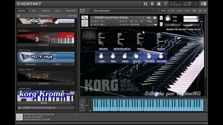
Task: Open Grand Imperial Browse dropdown arrow
Action: tap(73, 26)
